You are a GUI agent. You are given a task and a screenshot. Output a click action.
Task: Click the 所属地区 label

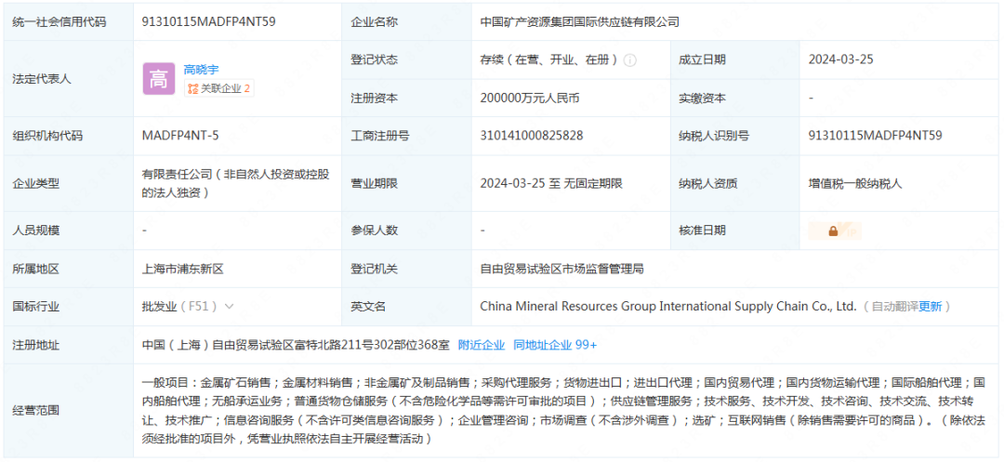pyautogui.click(x=36, y=270)
